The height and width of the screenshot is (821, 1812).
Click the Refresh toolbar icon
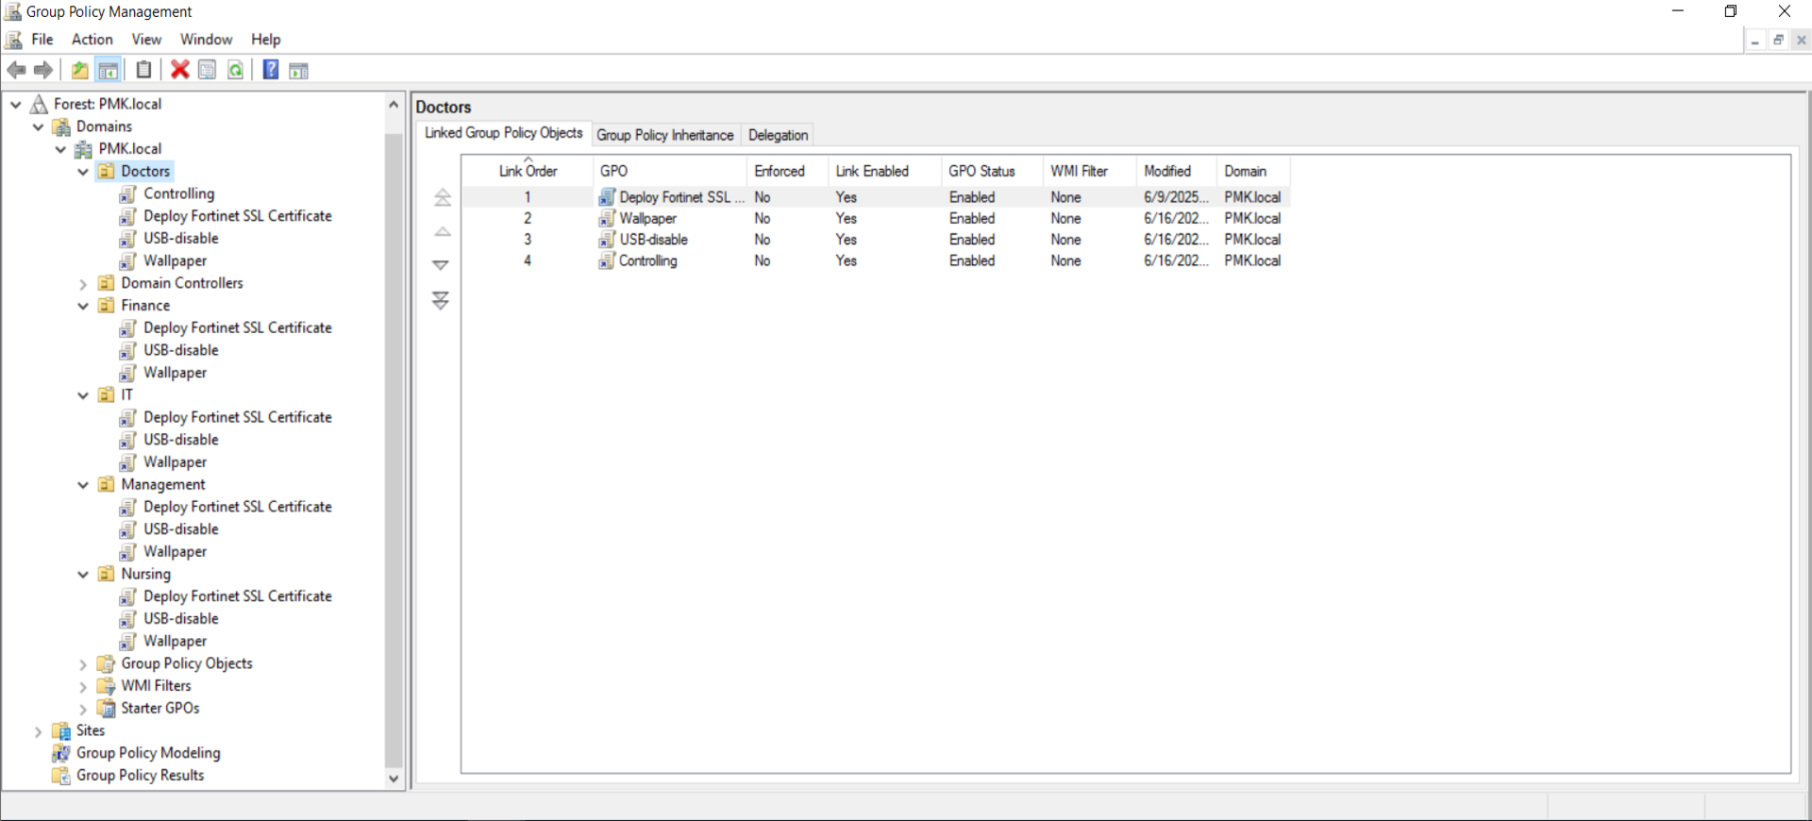[236, 70]
